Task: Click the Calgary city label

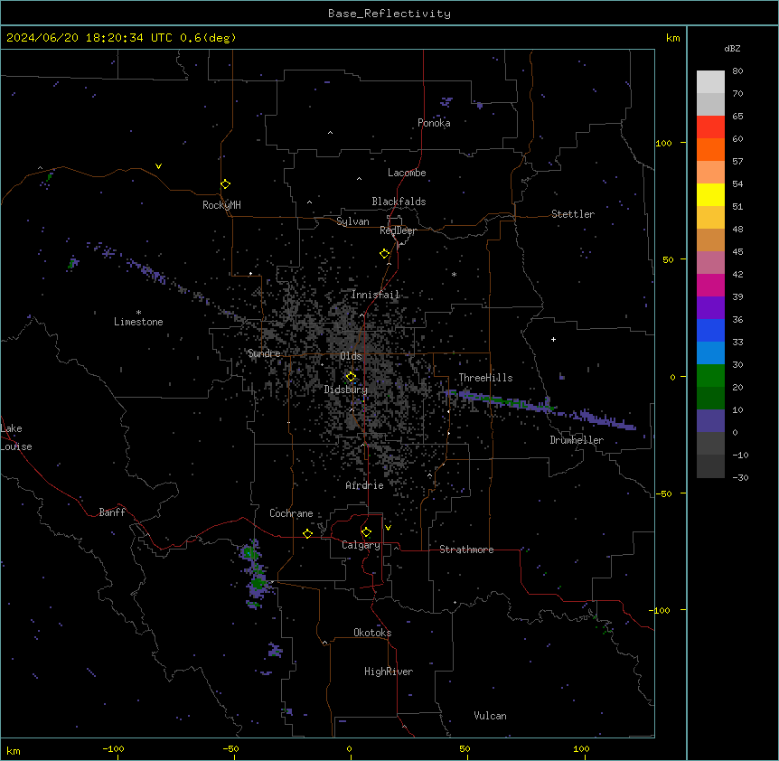Action: pos(361,545)
